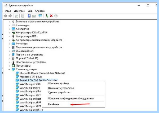Click the adapter icon beside Freedome TAP driver
Viewport: 159px width, 113px height.
17,77
